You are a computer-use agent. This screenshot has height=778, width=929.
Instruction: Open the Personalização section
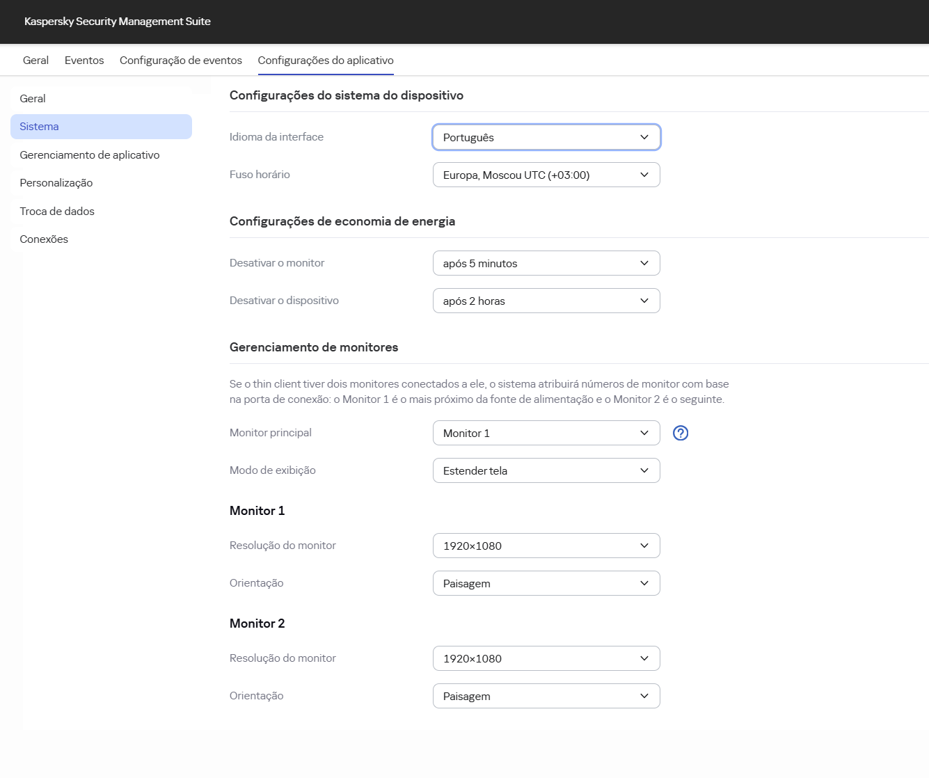click(56, 182)
